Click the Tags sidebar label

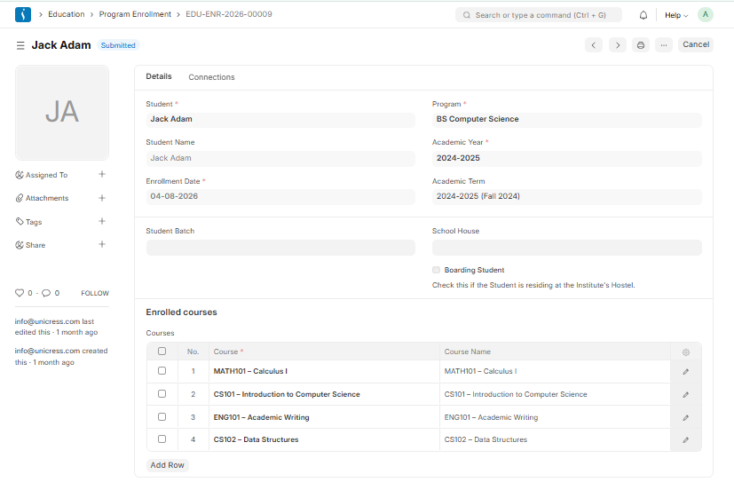[x=34, y=222]
